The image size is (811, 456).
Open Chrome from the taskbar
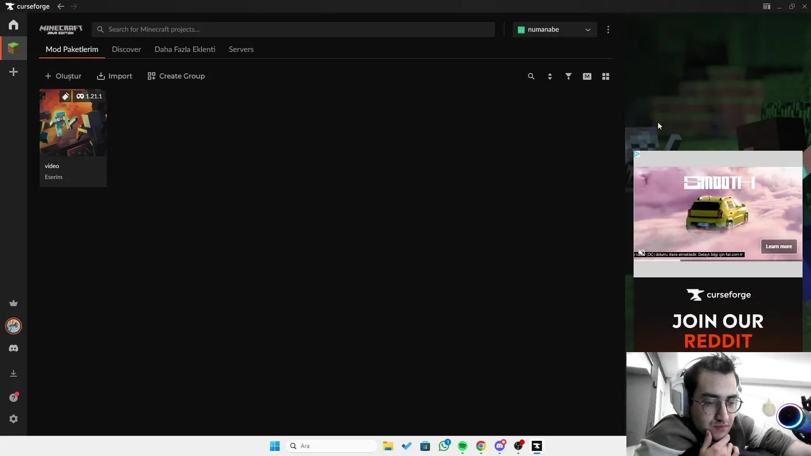point(481,446)
